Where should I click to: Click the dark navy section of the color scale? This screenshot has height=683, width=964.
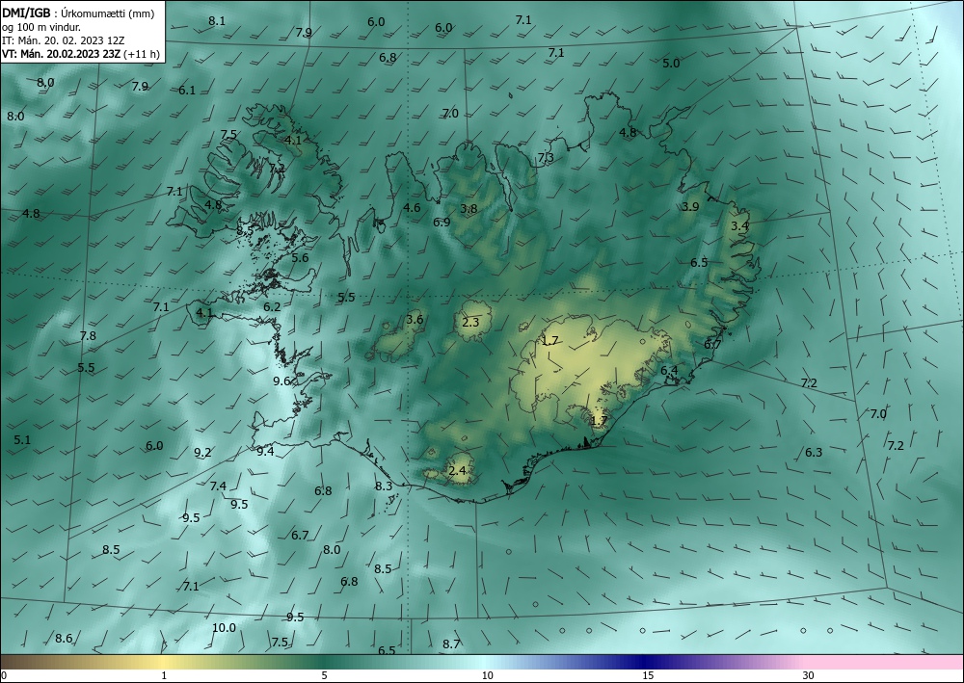646,662
